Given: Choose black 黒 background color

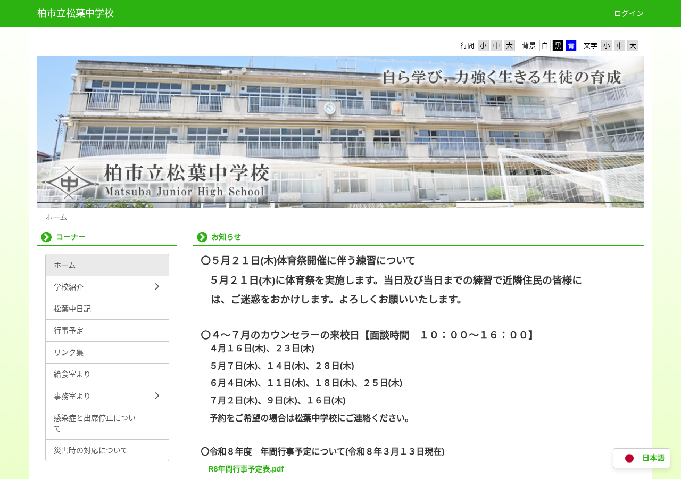Looking at the screenshot, I should pyautogui.click(x=558, y=46).
